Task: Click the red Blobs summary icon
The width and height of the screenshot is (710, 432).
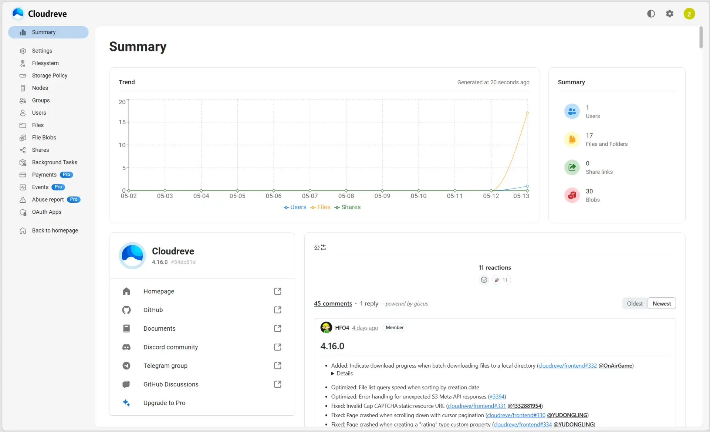Action: (x=572, y=195)
